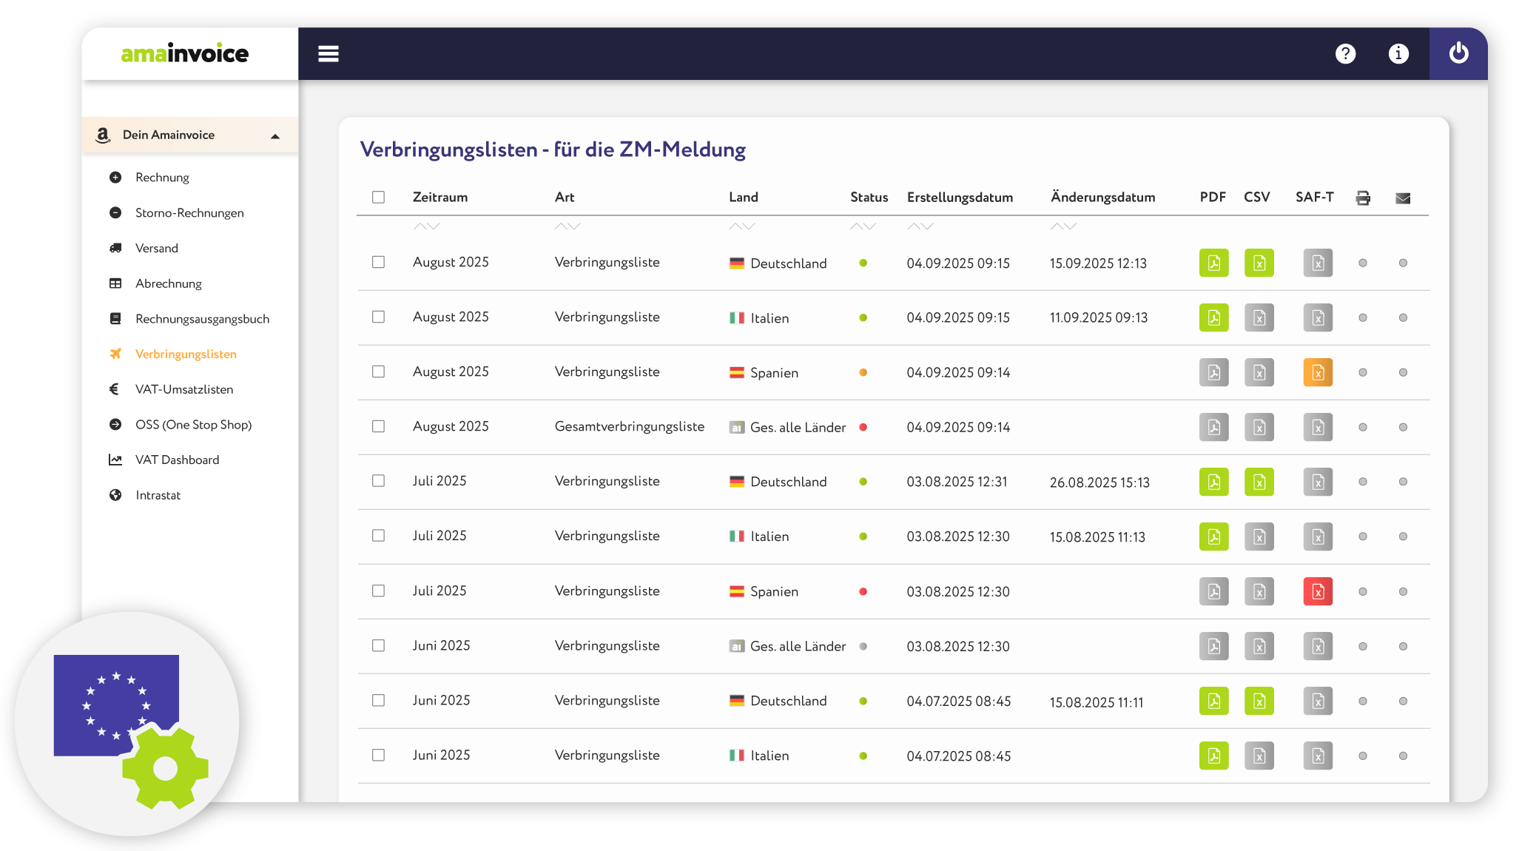This screenshot has height=851, width=1539.
Task: Open Rechnungsausgangsbuch from sidebar
Action: click(202, 319)
